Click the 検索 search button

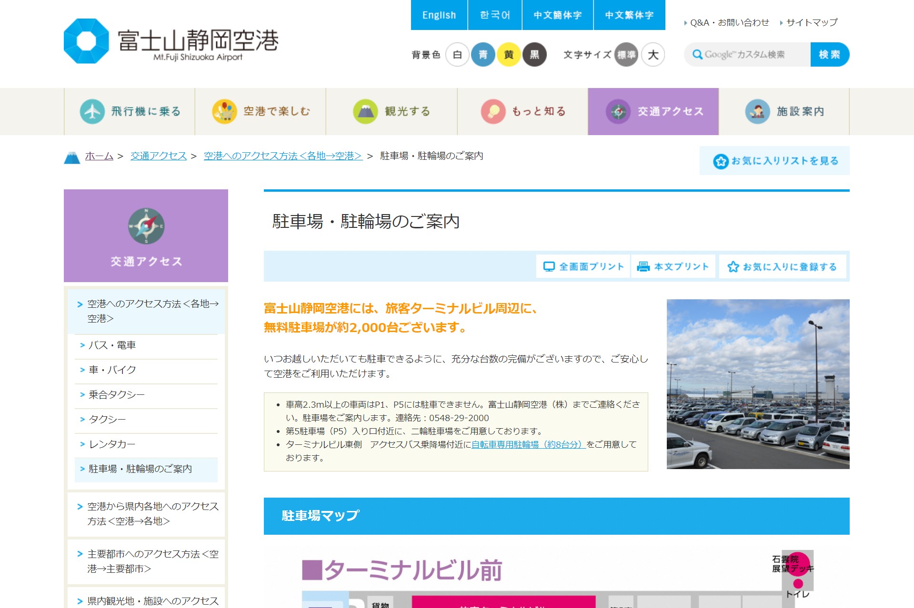(x=830, y=54)
